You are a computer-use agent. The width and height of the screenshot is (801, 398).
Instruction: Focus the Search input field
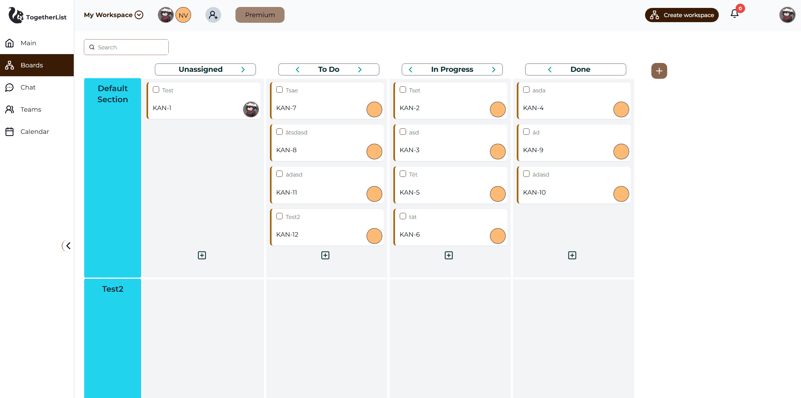pos(130,47)
